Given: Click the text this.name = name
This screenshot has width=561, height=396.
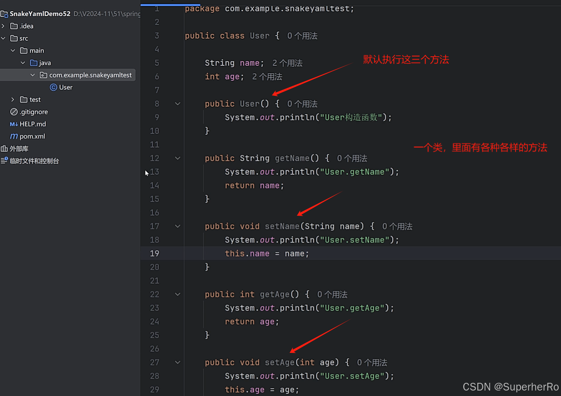Looking at the screenshot, I should [267, 253].
